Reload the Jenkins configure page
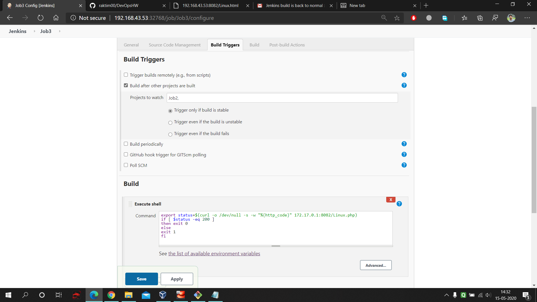Image resolution: width=537 pixels, height=302 pixels. [x=41, y=18]
